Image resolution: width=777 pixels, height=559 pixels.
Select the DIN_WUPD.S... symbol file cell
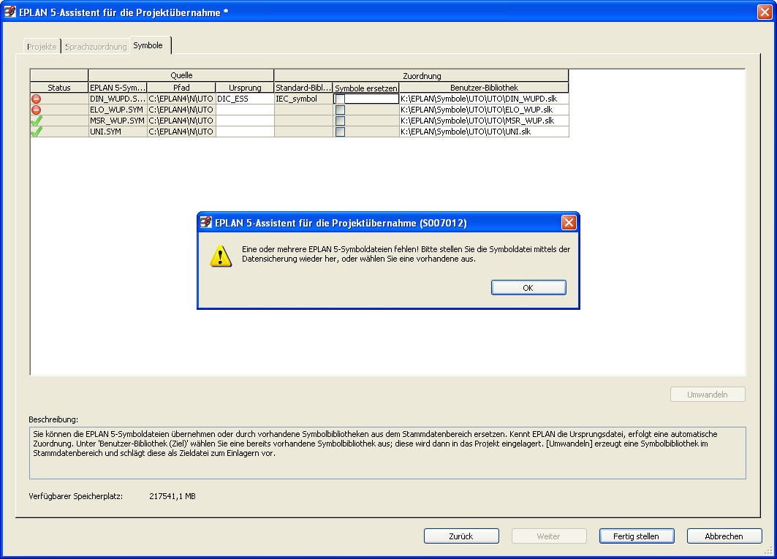pos(118,99)
